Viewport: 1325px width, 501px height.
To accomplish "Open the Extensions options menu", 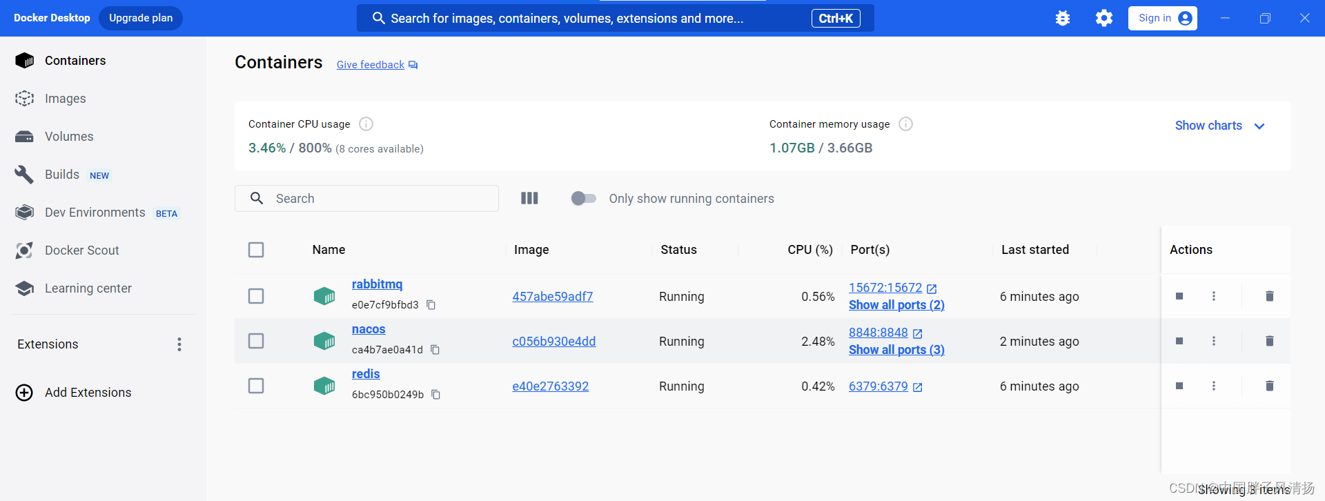I will click(179, 344).
